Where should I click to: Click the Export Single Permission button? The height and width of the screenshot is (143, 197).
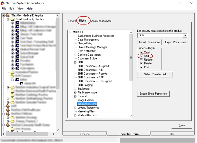point(153,94)
